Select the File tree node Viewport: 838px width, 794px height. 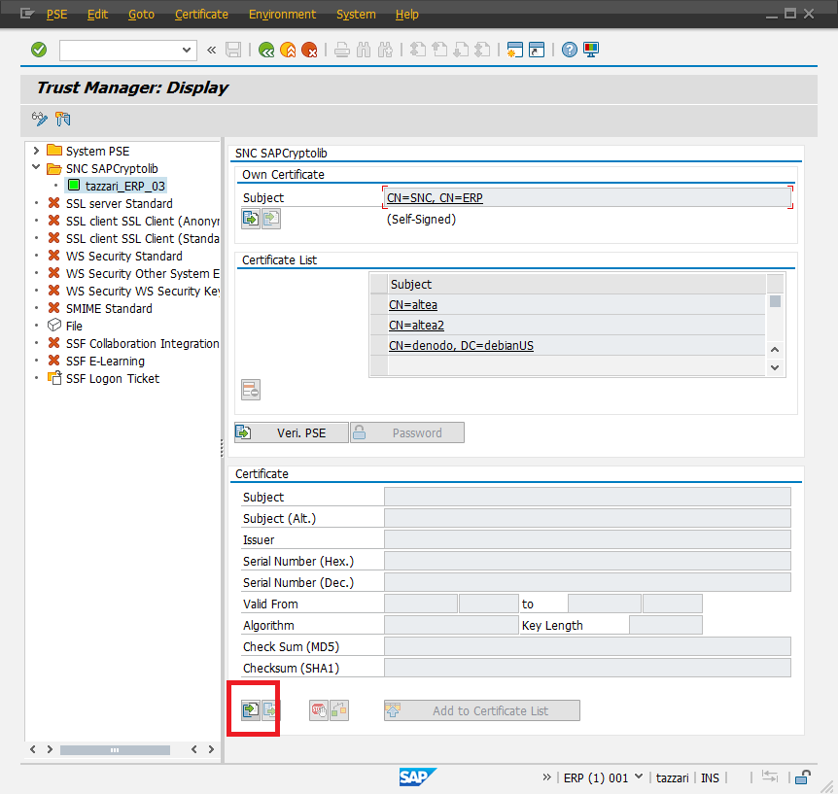tap(74, 326)
